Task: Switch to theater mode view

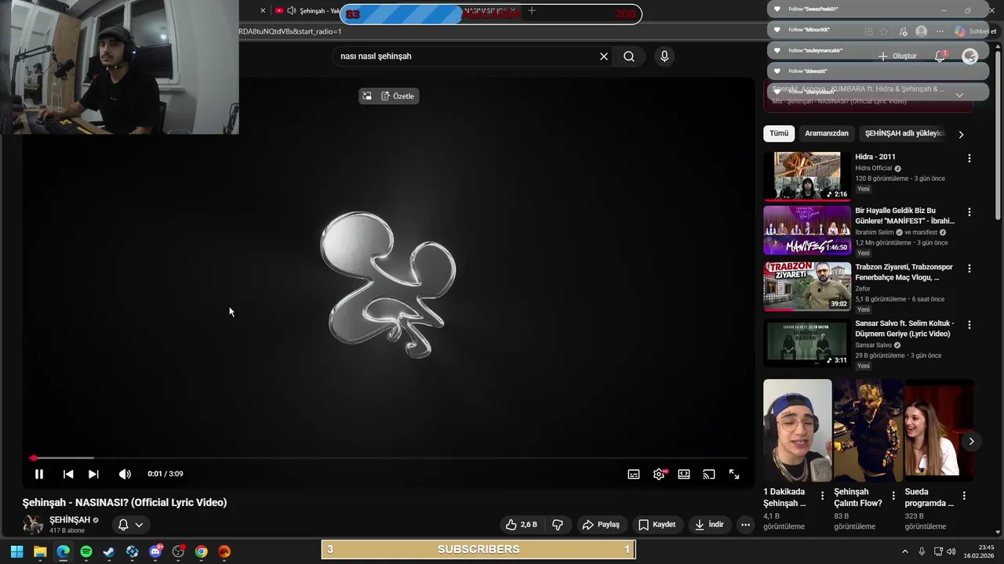Action: pyautogui.click(x=684, y=474)
